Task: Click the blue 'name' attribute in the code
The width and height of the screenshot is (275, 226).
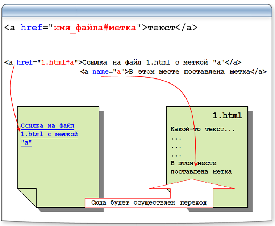Action: (100, 72)
